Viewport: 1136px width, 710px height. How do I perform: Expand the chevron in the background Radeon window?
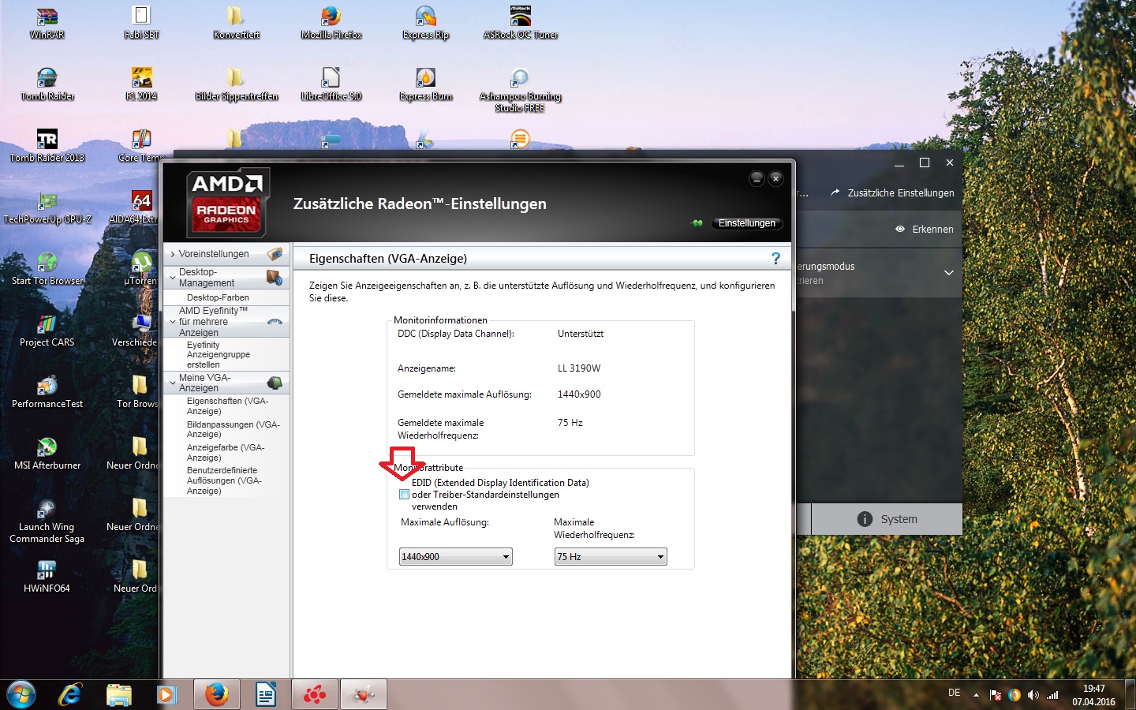949,273
